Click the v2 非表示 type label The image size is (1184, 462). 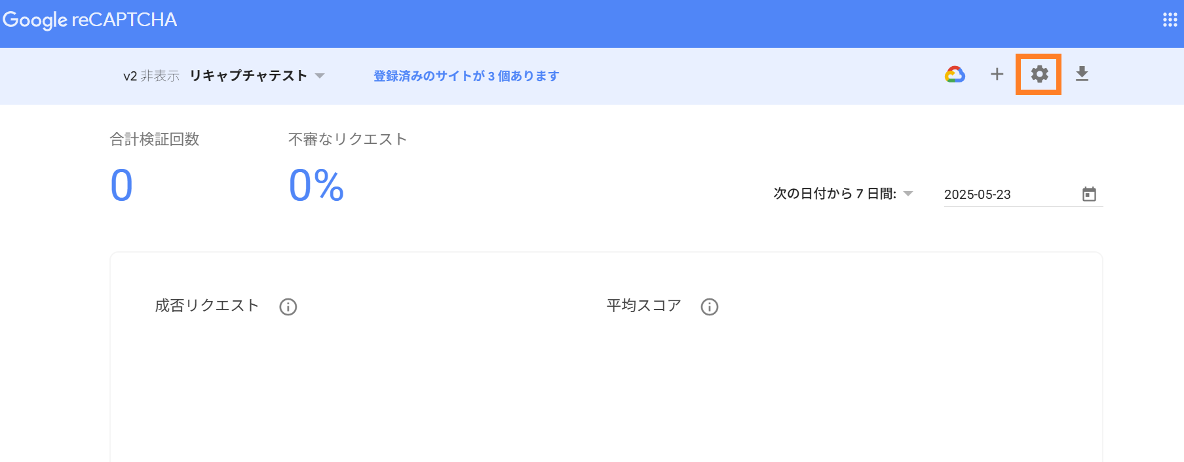click(x=151, y=76)
